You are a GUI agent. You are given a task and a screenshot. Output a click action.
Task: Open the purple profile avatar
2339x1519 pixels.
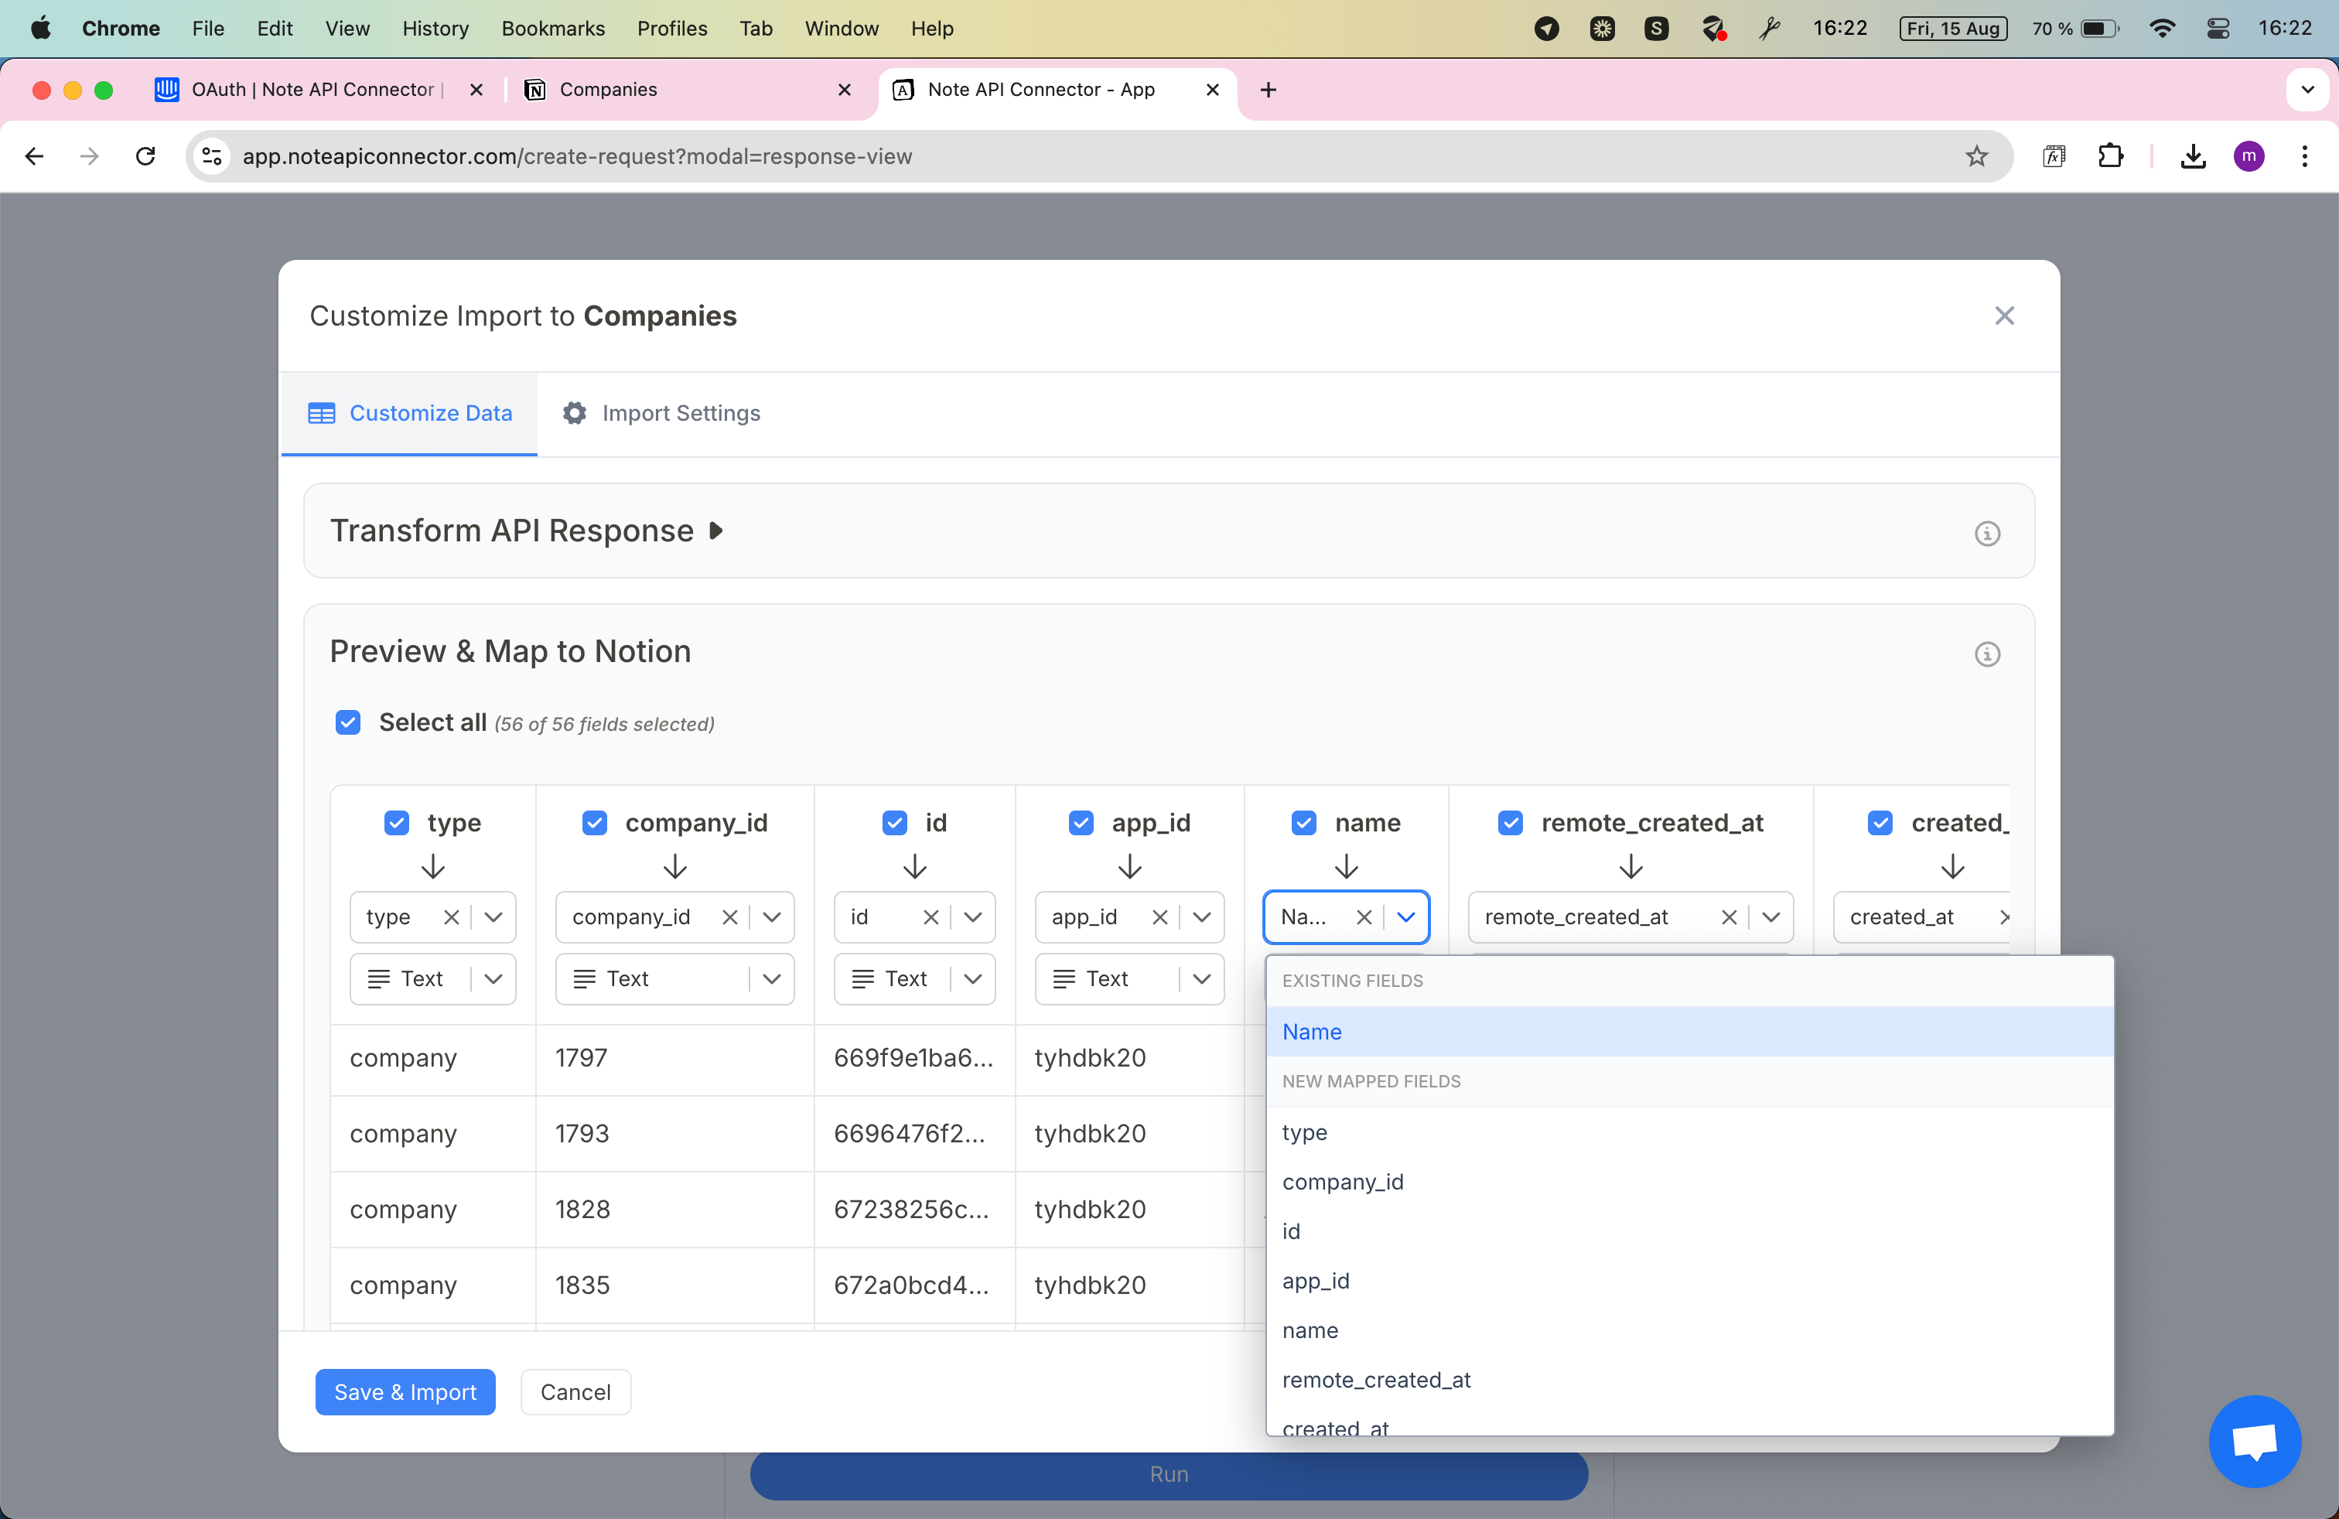[2249, 156]
